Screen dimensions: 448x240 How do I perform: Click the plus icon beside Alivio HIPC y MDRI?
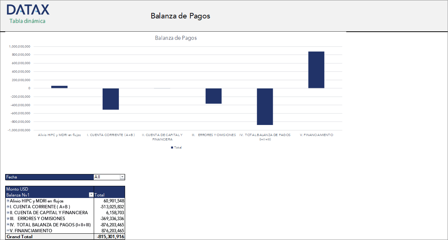click(8, 201)
